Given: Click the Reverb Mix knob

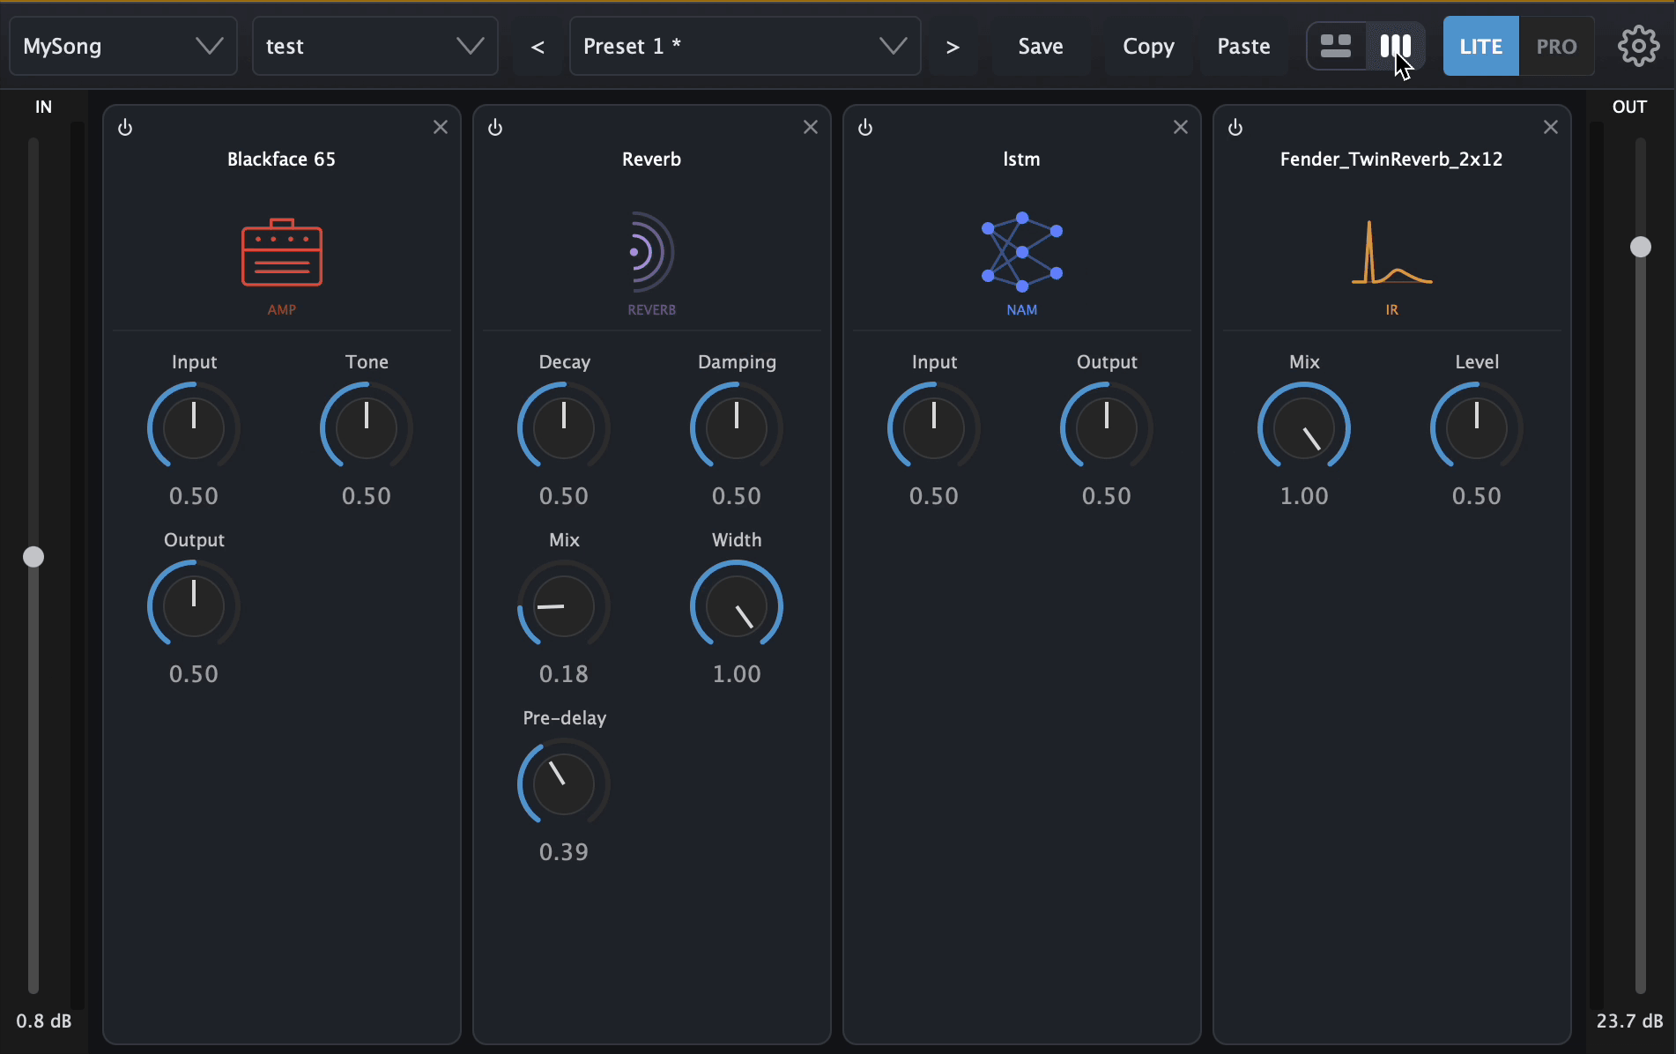Looking at the screenshot, I should coord(564,605).
